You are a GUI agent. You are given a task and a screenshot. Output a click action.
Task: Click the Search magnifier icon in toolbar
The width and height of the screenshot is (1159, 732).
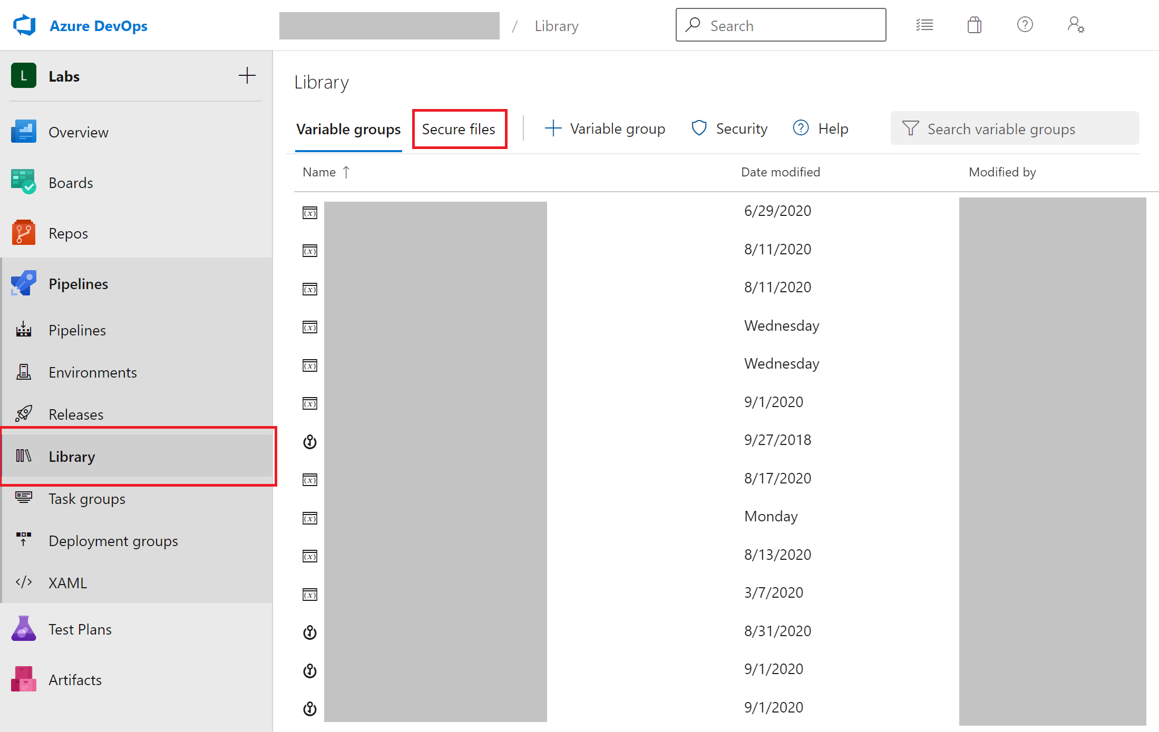pyautogui.click(x=693, y=25)
